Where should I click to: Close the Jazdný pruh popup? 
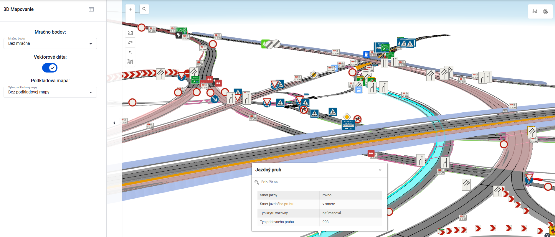pyautogui.click(x=380, y=170)
